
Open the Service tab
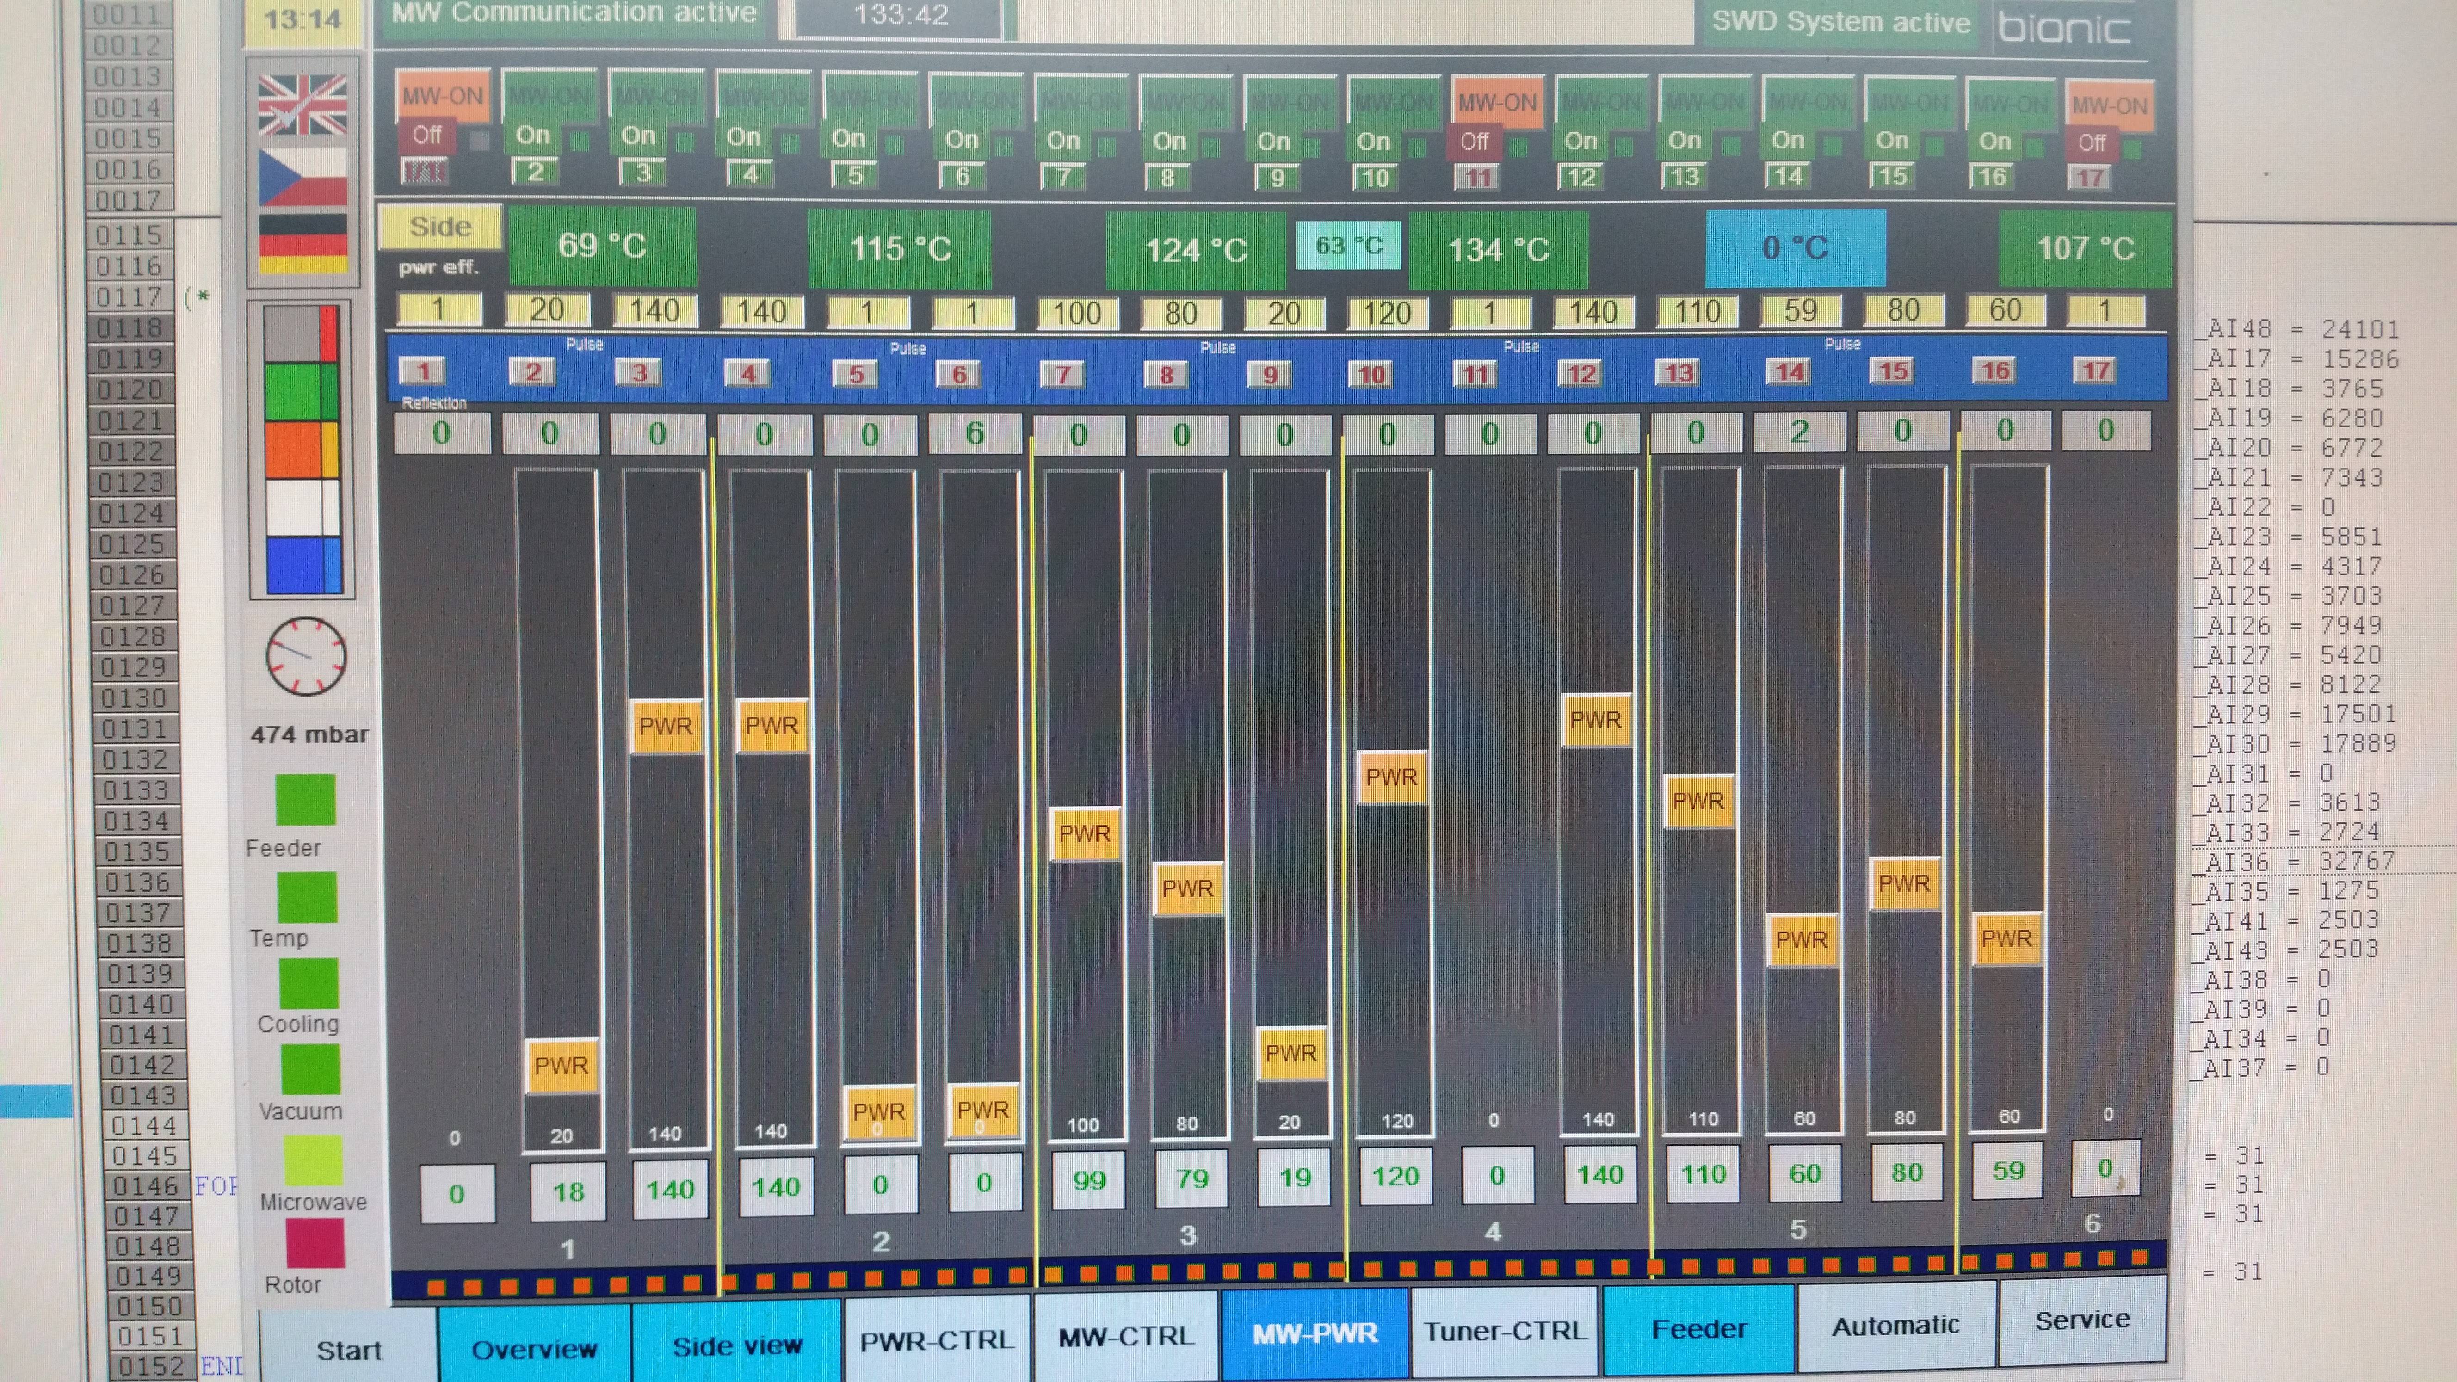(x=2081, y=1320)
